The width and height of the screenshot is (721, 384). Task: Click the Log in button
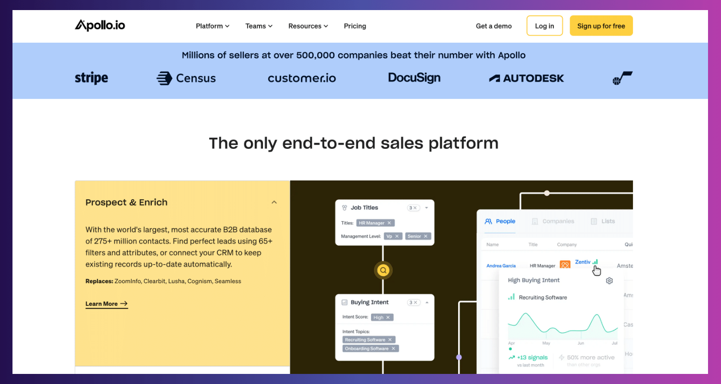coord(545,26)
